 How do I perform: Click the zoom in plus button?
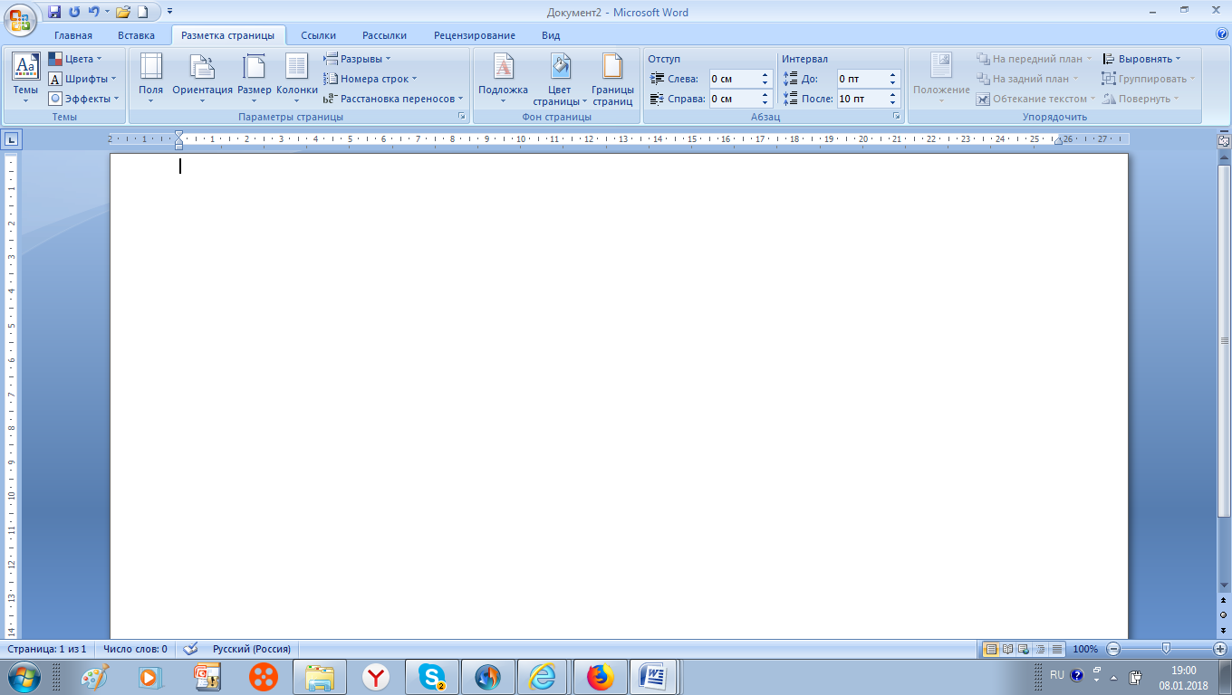tap(1219, 649)
